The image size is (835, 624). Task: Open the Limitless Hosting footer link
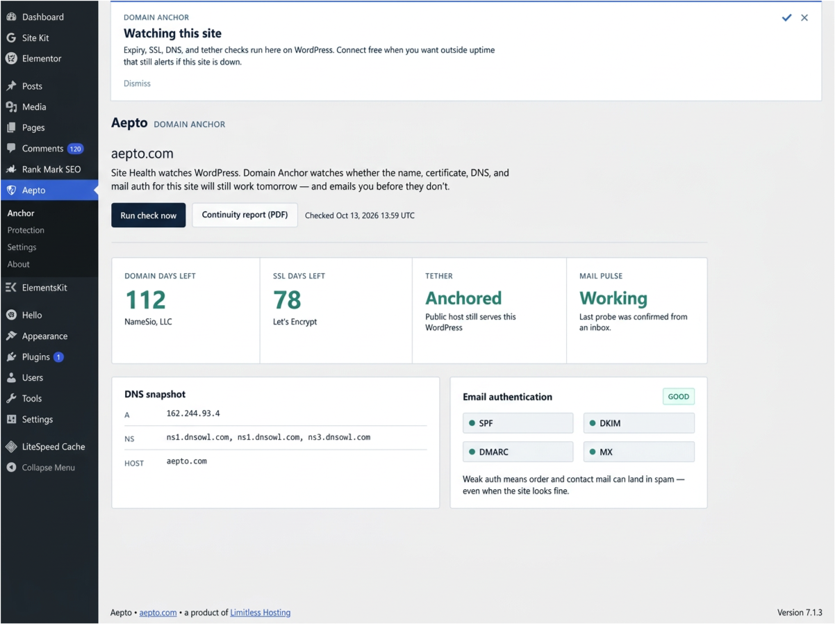point(261,613)
